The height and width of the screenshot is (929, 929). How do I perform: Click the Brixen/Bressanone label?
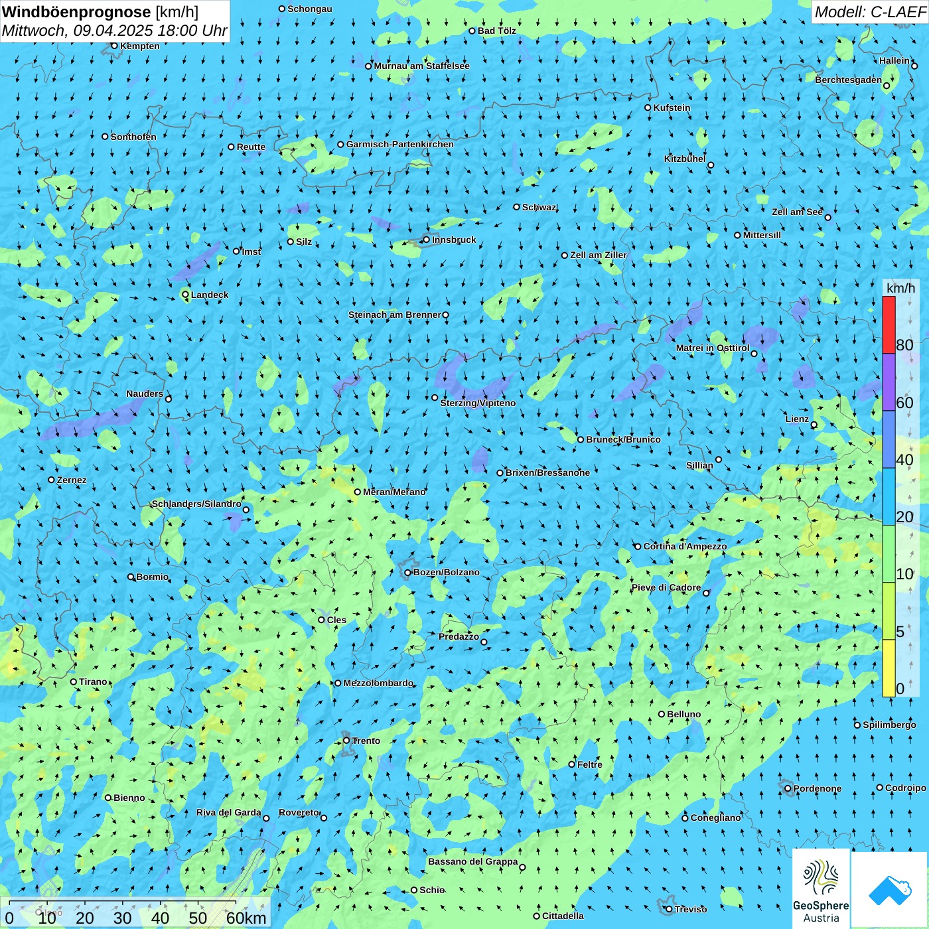point(547,472)
